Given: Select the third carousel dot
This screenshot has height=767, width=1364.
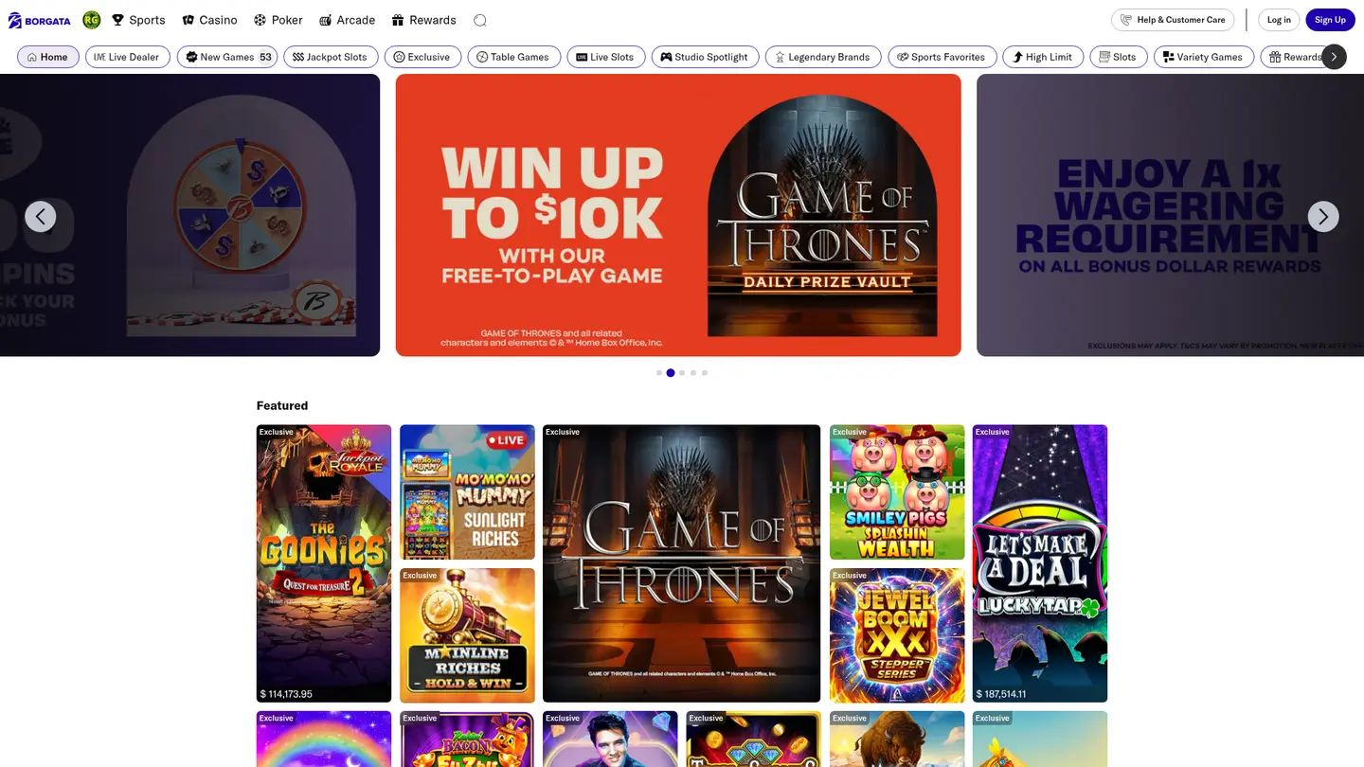Looking at the screenshot, I should click(682, 373).
